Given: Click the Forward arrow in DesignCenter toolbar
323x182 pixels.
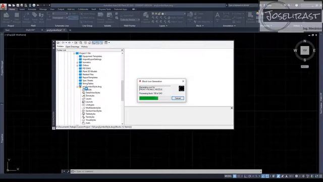Looking at the screenshot, I should click(70, 42).
